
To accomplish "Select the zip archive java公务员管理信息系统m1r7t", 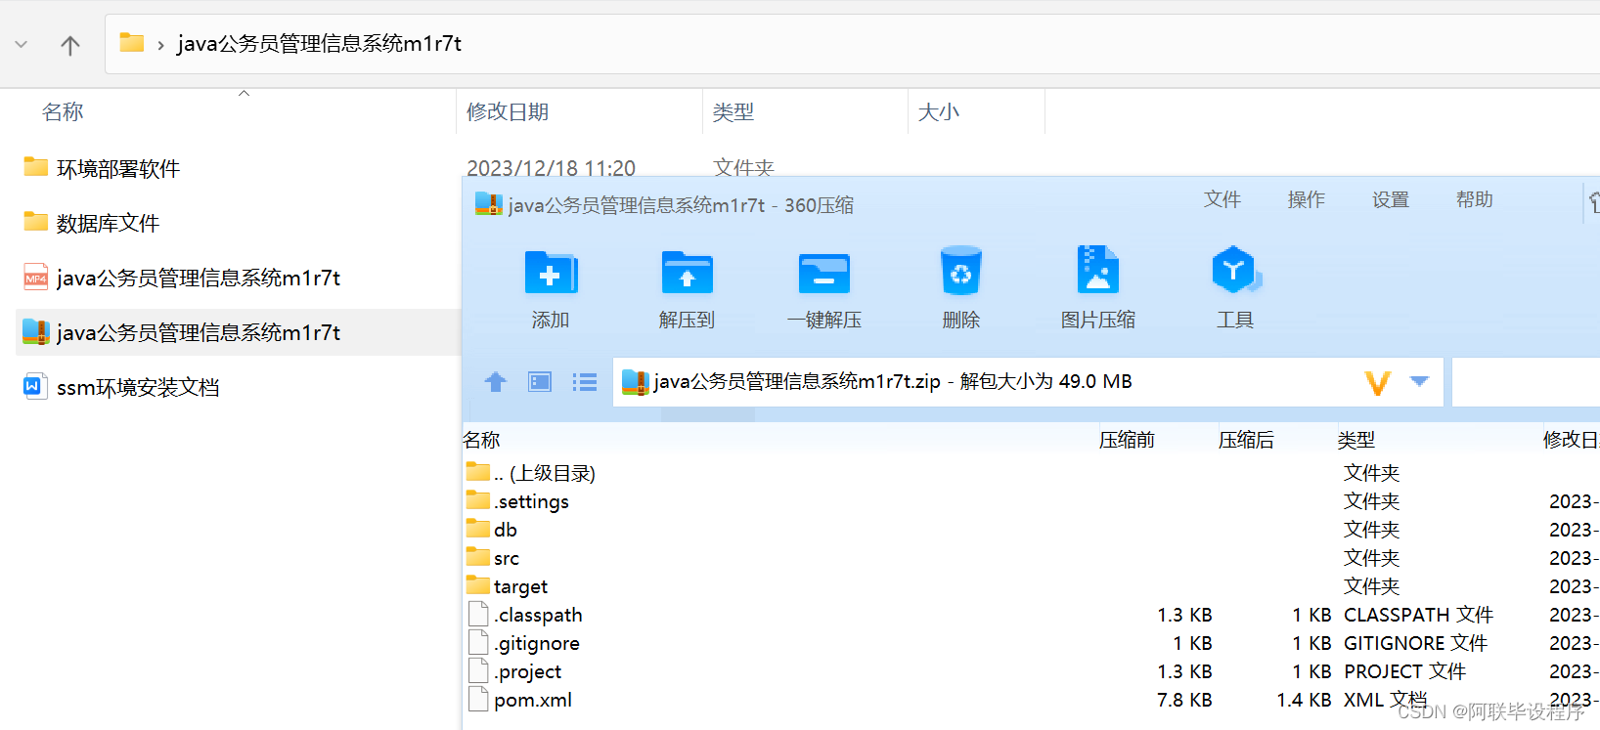I will tap(199, 333).
